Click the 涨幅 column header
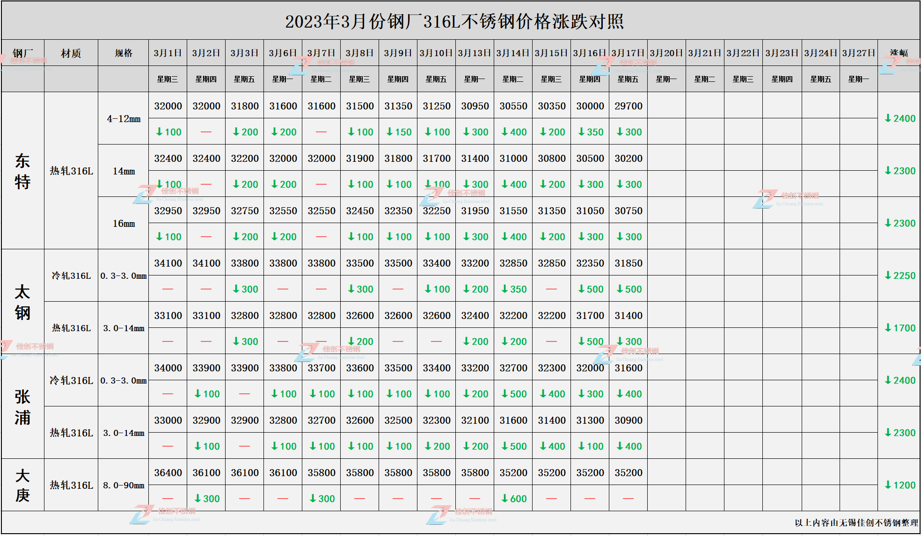Viewport: 921px width, 536px height. coord(899,52)
